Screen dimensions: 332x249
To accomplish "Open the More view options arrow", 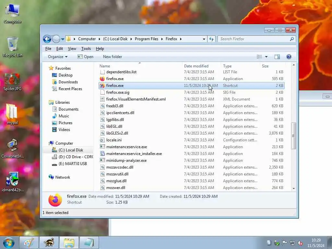I will tap(267, 57).
